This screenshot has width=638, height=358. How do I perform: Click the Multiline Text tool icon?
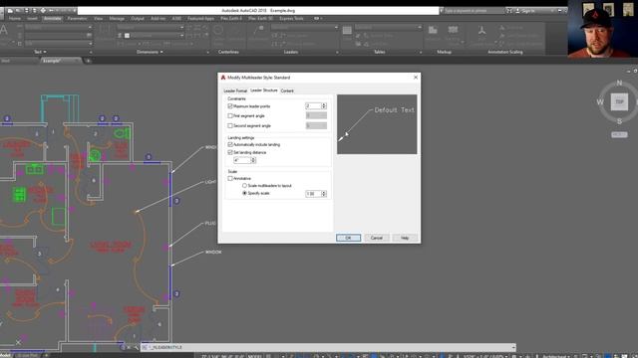tap(4, 31)
